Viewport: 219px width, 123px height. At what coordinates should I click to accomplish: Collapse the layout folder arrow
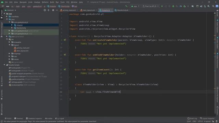[9, 45]
